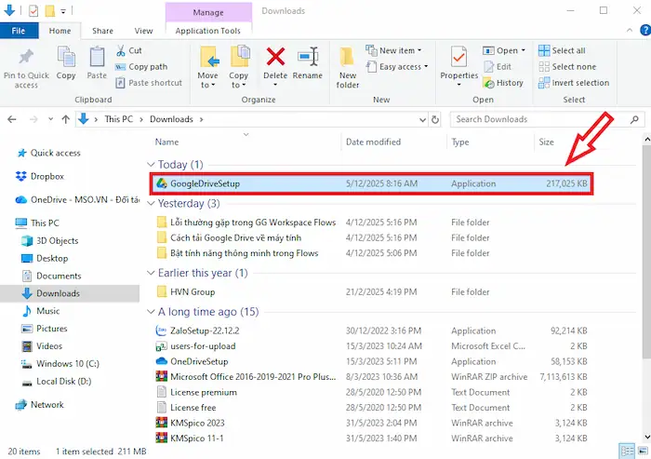Select Local Disk (D:) in navigation pane
The width and height of the screenshot is (651, 459).
(x=64, y=379)
